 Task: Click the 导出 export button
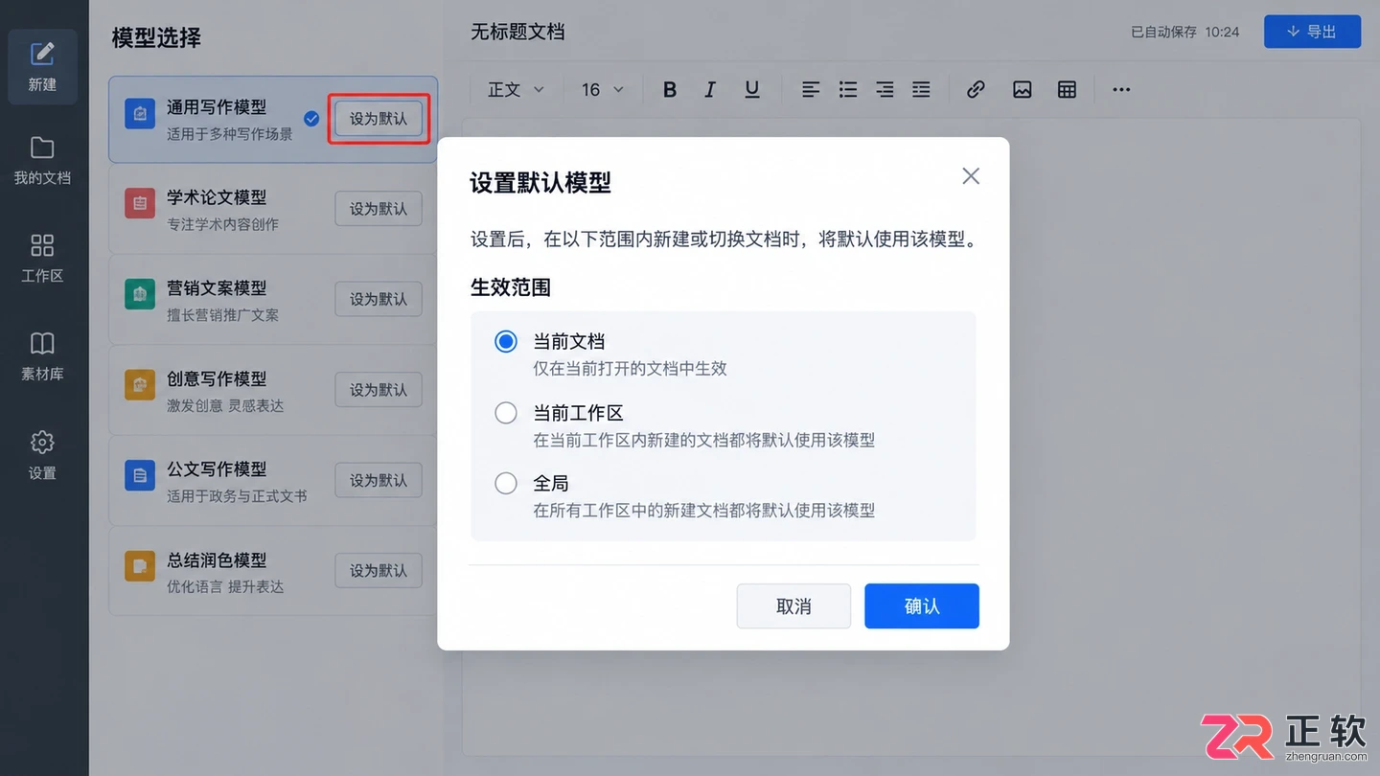(x=1312, y=32)
